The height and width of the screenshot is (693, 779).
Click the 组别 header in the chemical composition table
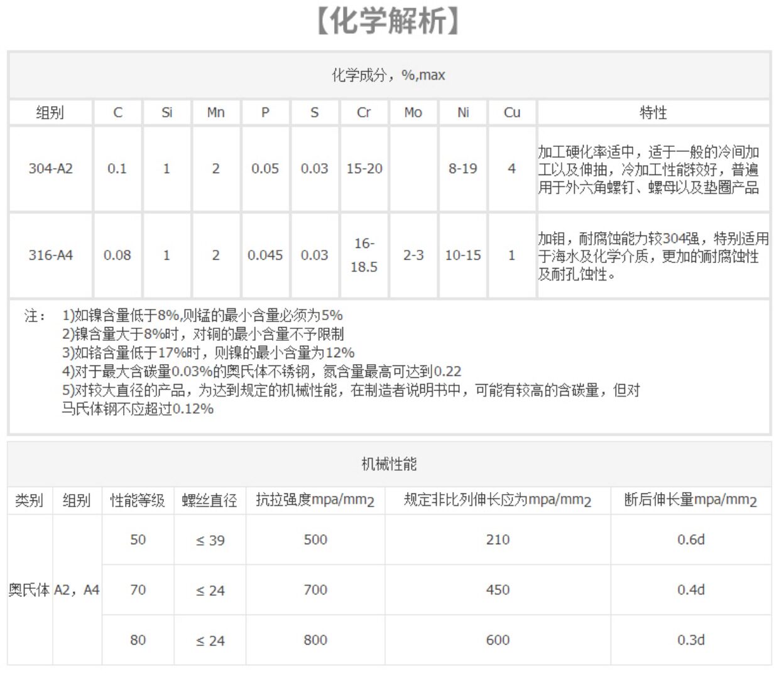50,113
